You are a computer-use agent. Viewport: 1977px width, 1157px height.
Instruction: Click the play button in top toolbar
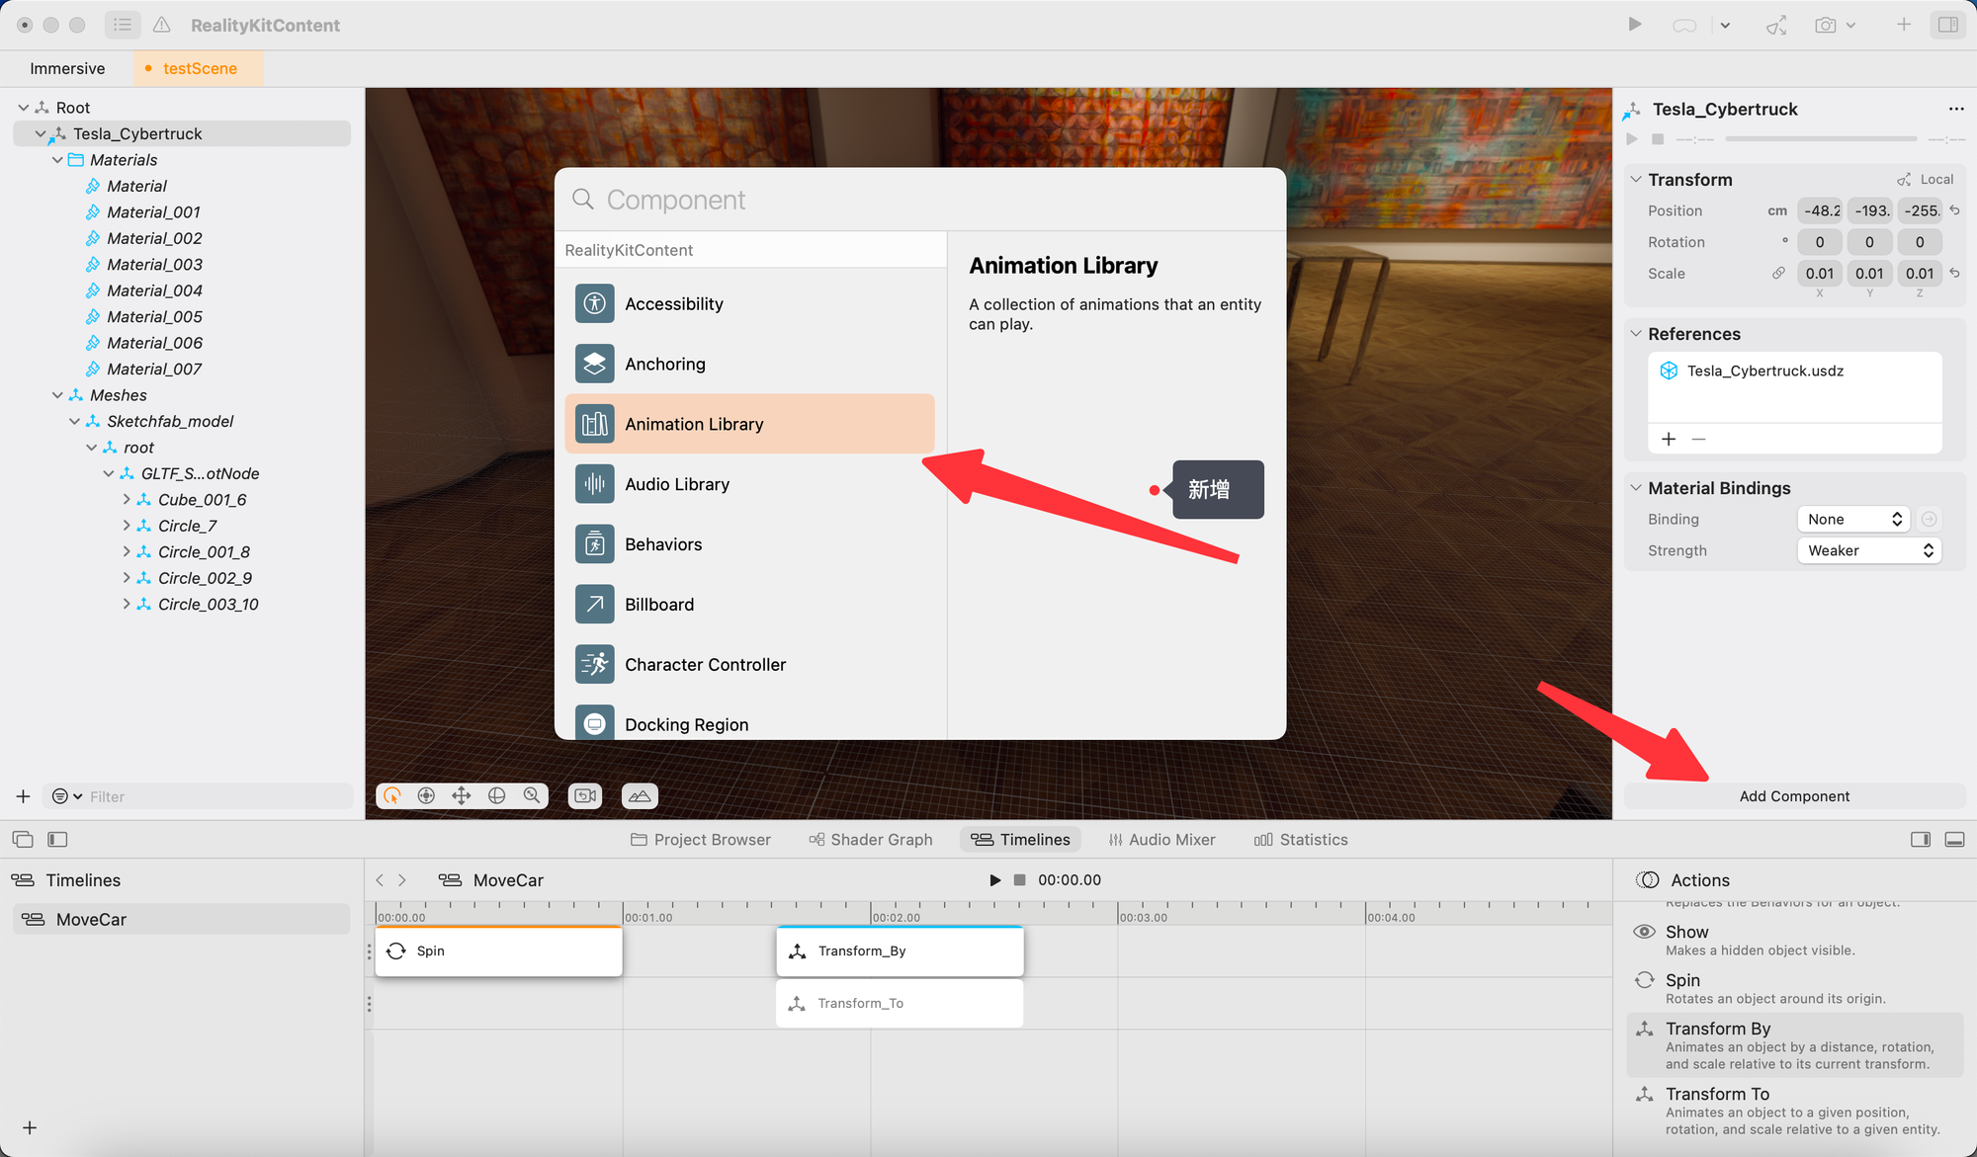[1634, 25]
